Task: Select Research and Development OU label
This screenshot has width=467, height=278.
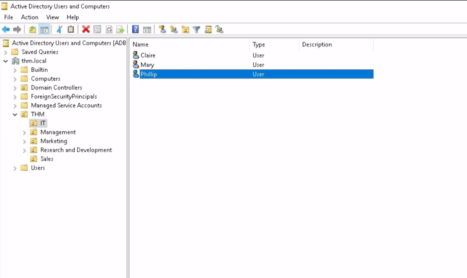Action: 76,150
